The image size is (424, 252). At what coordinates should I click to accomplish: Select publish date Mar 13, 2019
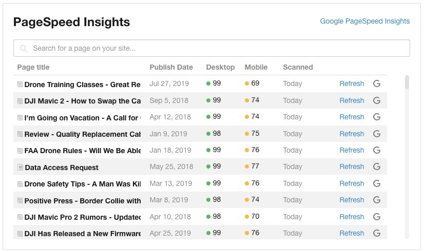point(171,183)
